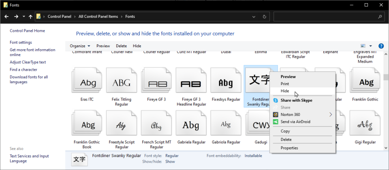Open Help with the question mark icon

381,46
